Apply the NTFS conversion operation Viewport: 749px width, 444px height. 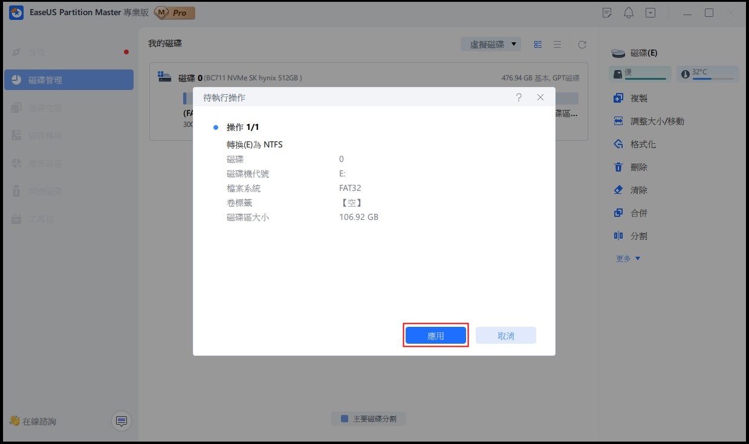pyautogui.click(x=435, y=335)
